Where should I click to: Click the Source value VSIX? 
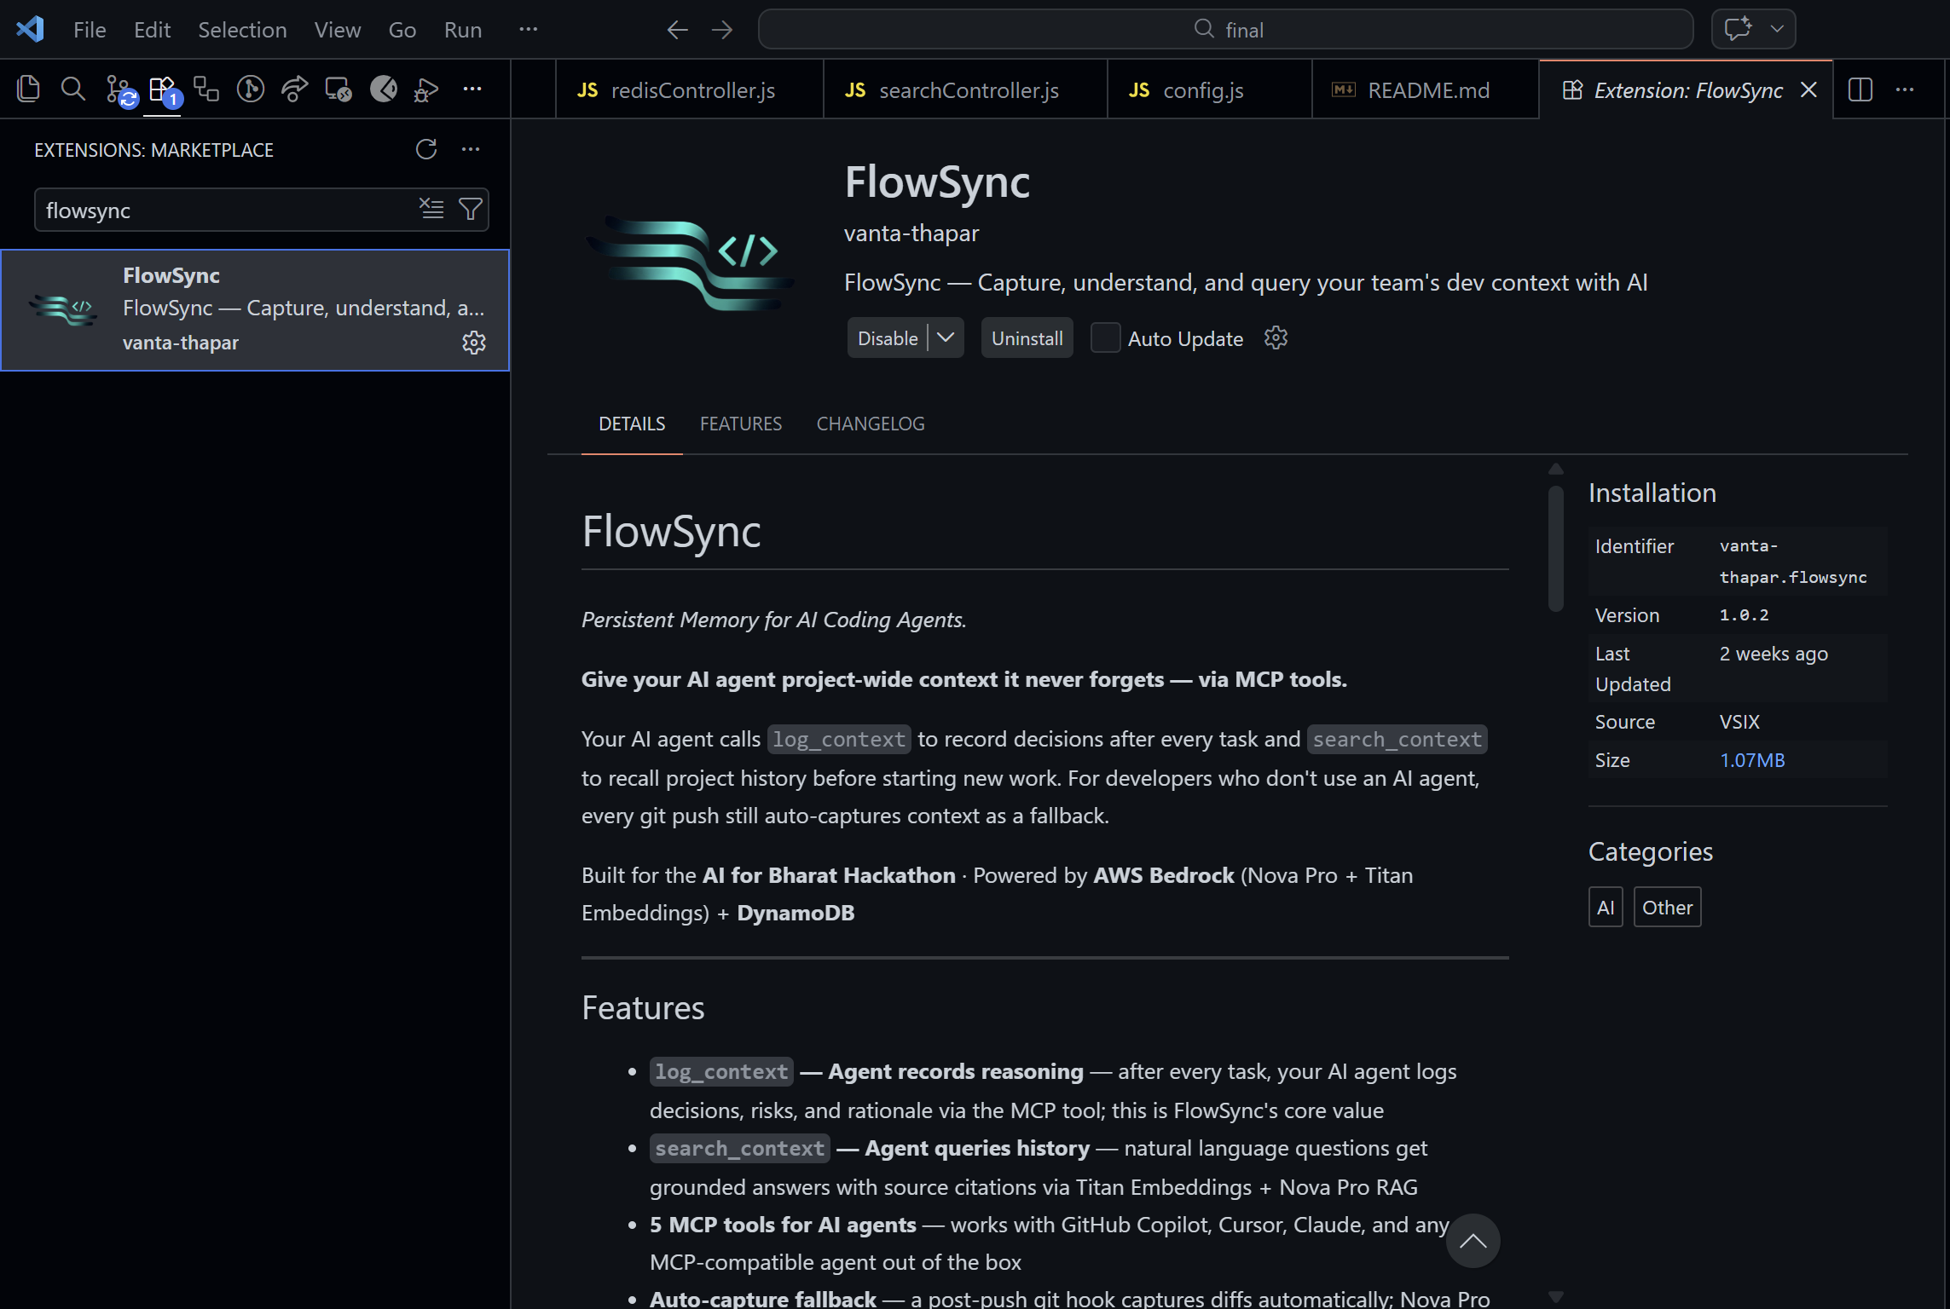point(1739,722)
